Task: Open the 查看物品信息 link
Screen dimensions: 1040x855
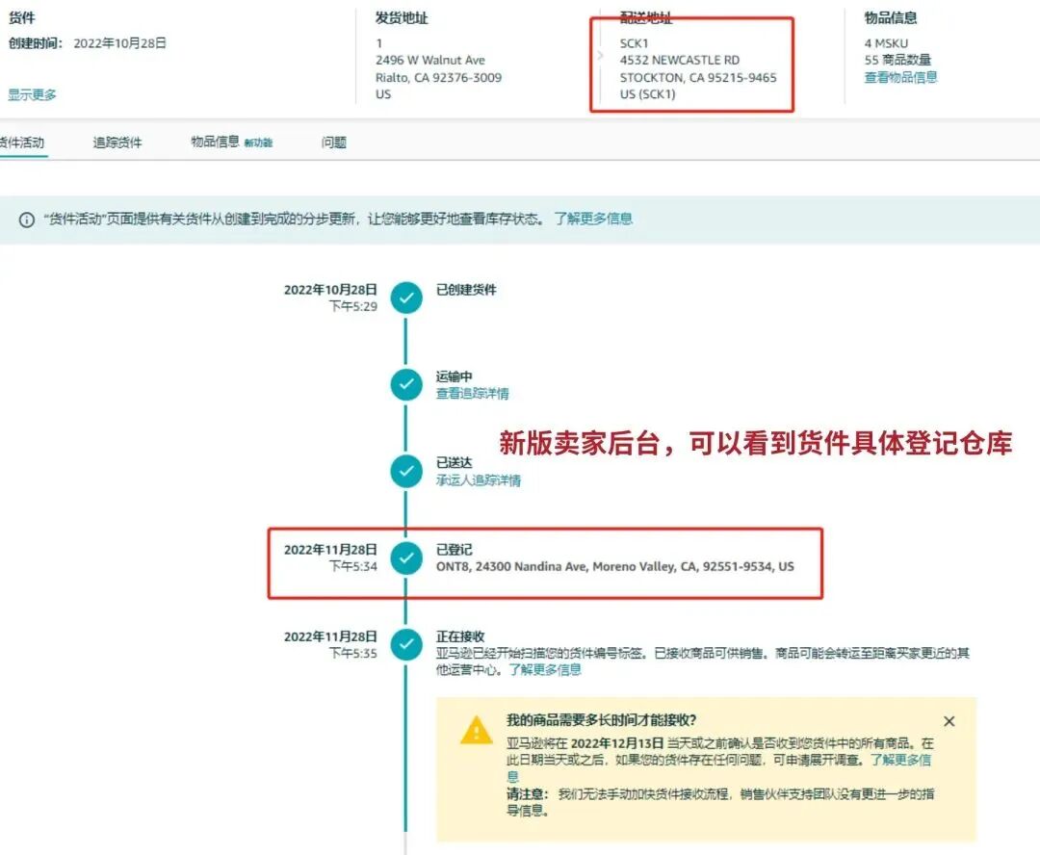Action: tap(899, 75)
